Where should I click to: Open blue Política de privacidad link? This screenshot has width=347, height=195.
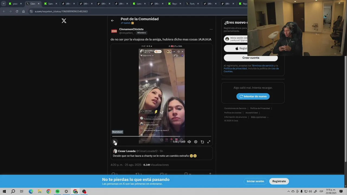[235, 69]
